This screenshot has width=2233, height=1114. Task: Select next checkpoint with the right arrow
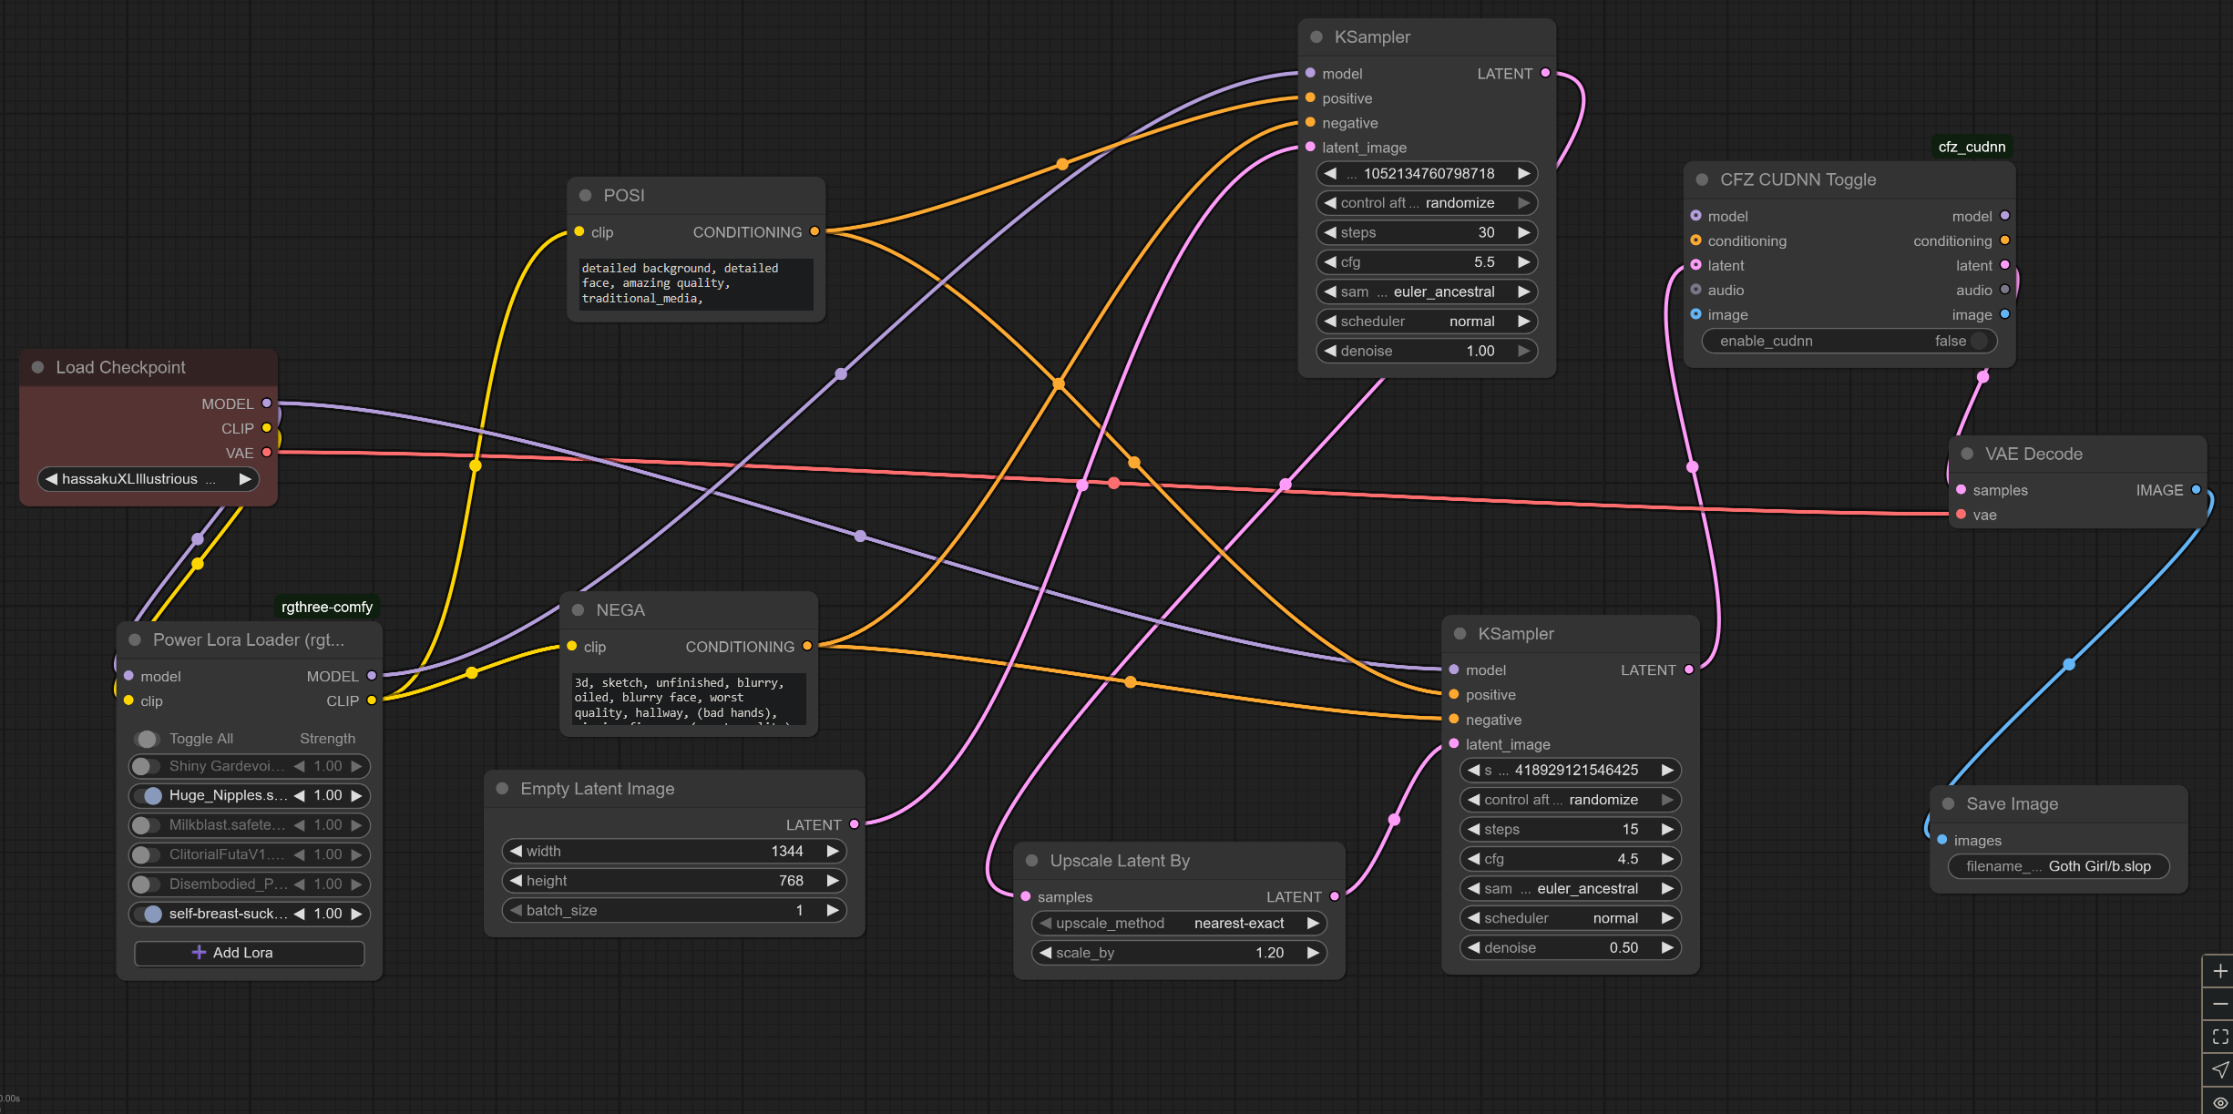coord(244,479)
